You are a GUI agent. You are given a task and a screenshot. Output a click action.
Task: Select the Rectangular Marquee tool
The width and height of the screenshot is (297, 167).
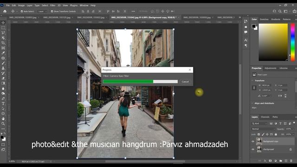tap(3, 28)
